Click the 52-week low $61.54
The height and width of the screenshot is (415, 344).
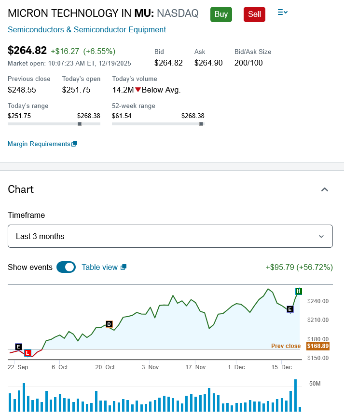122,116
